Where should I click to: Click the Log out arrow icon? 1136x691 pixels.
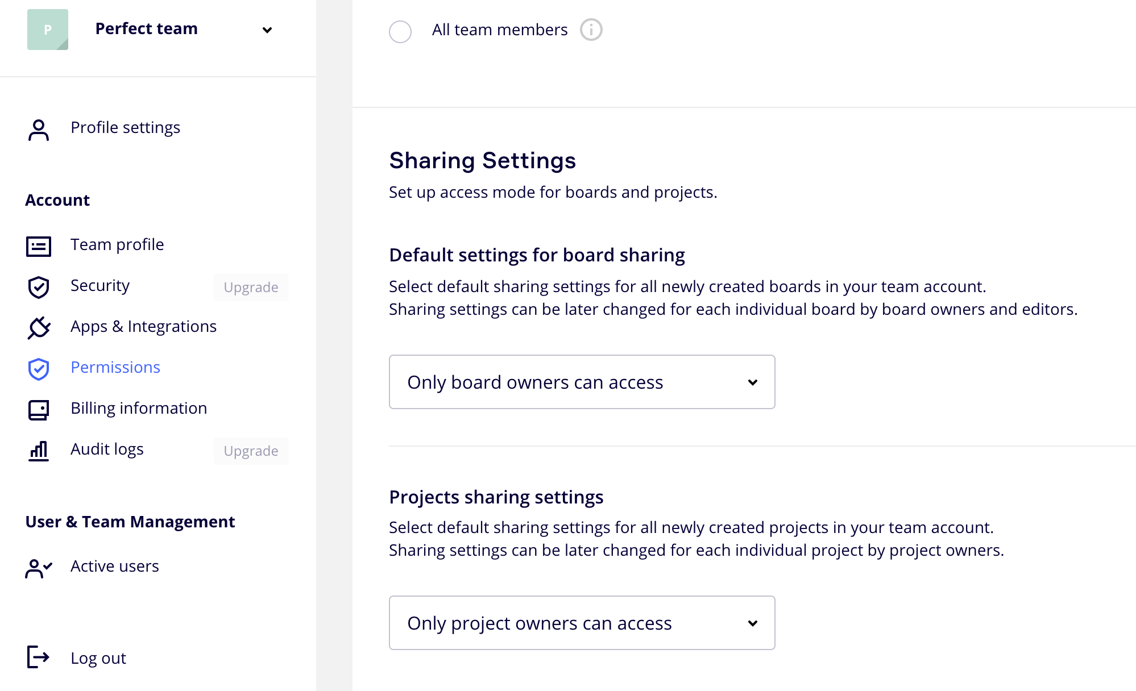(x=39, y=657)
